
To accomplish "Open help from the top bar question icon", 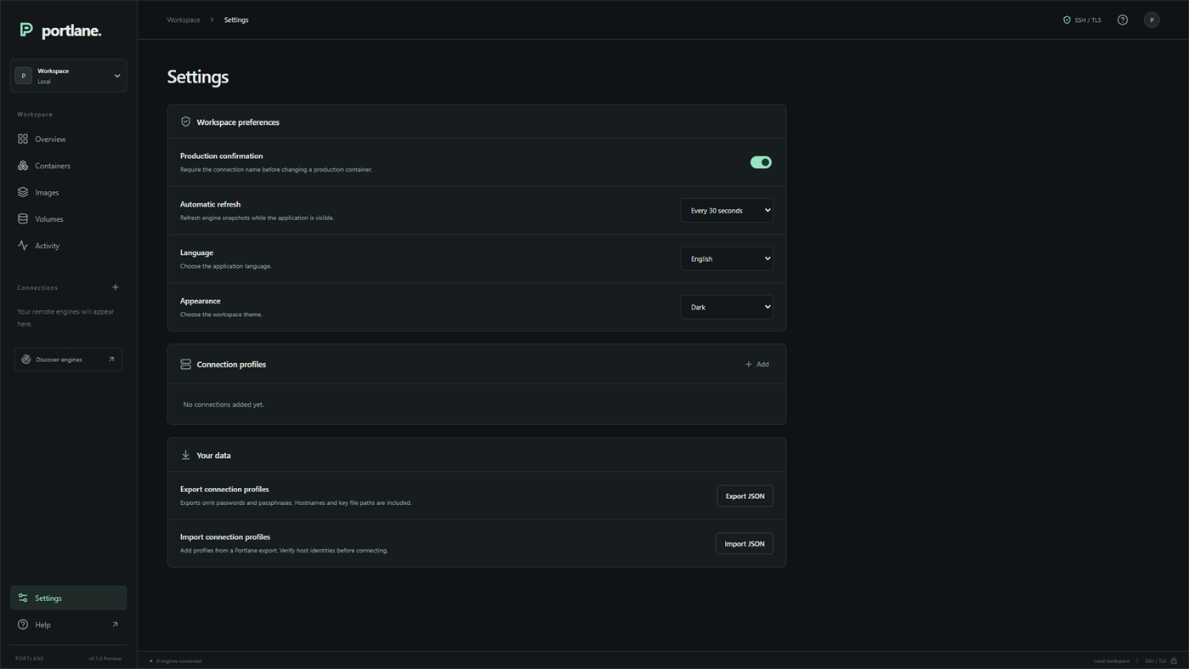I will [x=1123, y=20].
